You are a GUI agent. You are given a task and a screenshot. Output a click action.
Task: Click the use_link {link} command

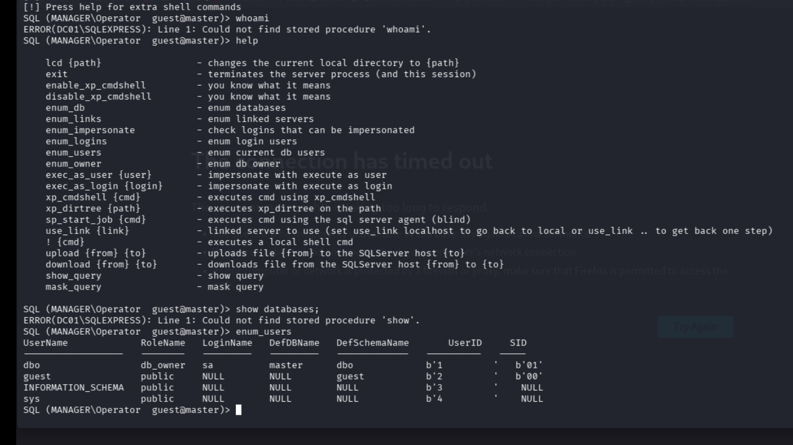pyautogui.click(x=87, y=231)
